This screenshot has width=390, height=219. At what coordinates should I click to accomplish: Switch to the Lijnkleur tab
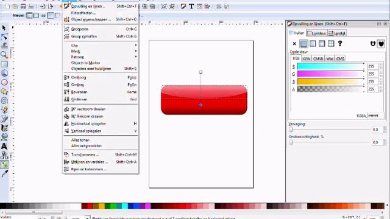pos(317,33)
